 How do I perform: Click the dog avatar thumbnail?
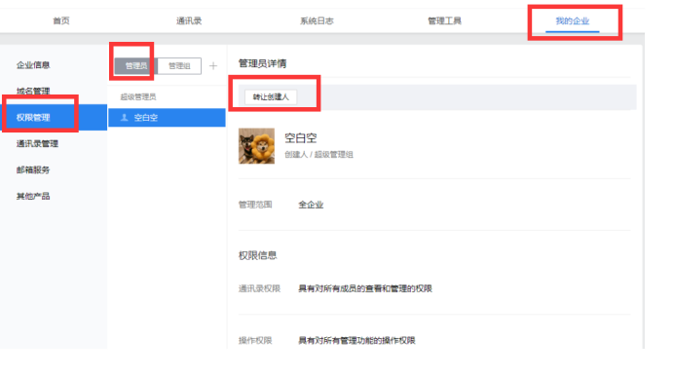coord(256,146)
